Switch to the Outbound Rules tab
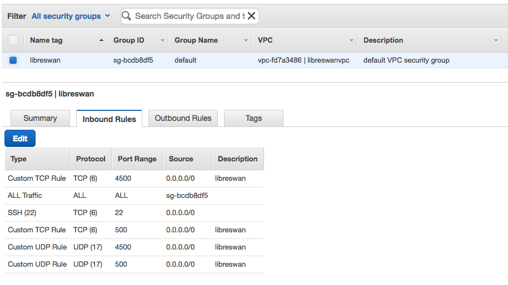Viewport: 508px width, 285px height. point(183,118)
